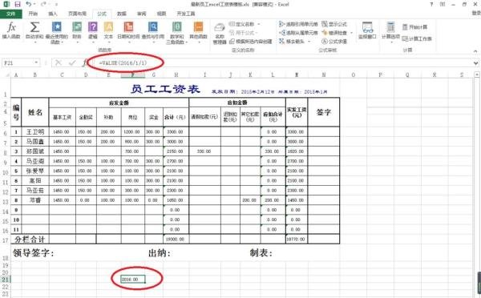Click Trace Precedents
Image resolution: width=481 pixels, height=298 pixels.
coord(298,24)
